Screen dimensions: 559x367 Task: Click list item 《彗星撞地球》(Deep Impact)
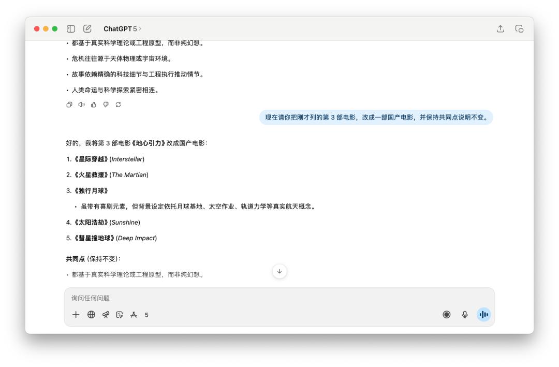click(x=111, y=238)
